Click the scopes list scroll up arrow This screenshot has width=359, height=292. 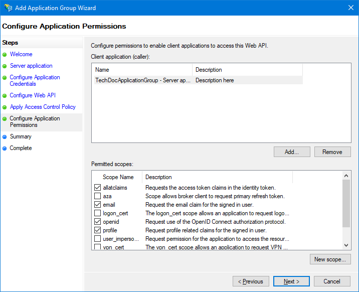346,176
